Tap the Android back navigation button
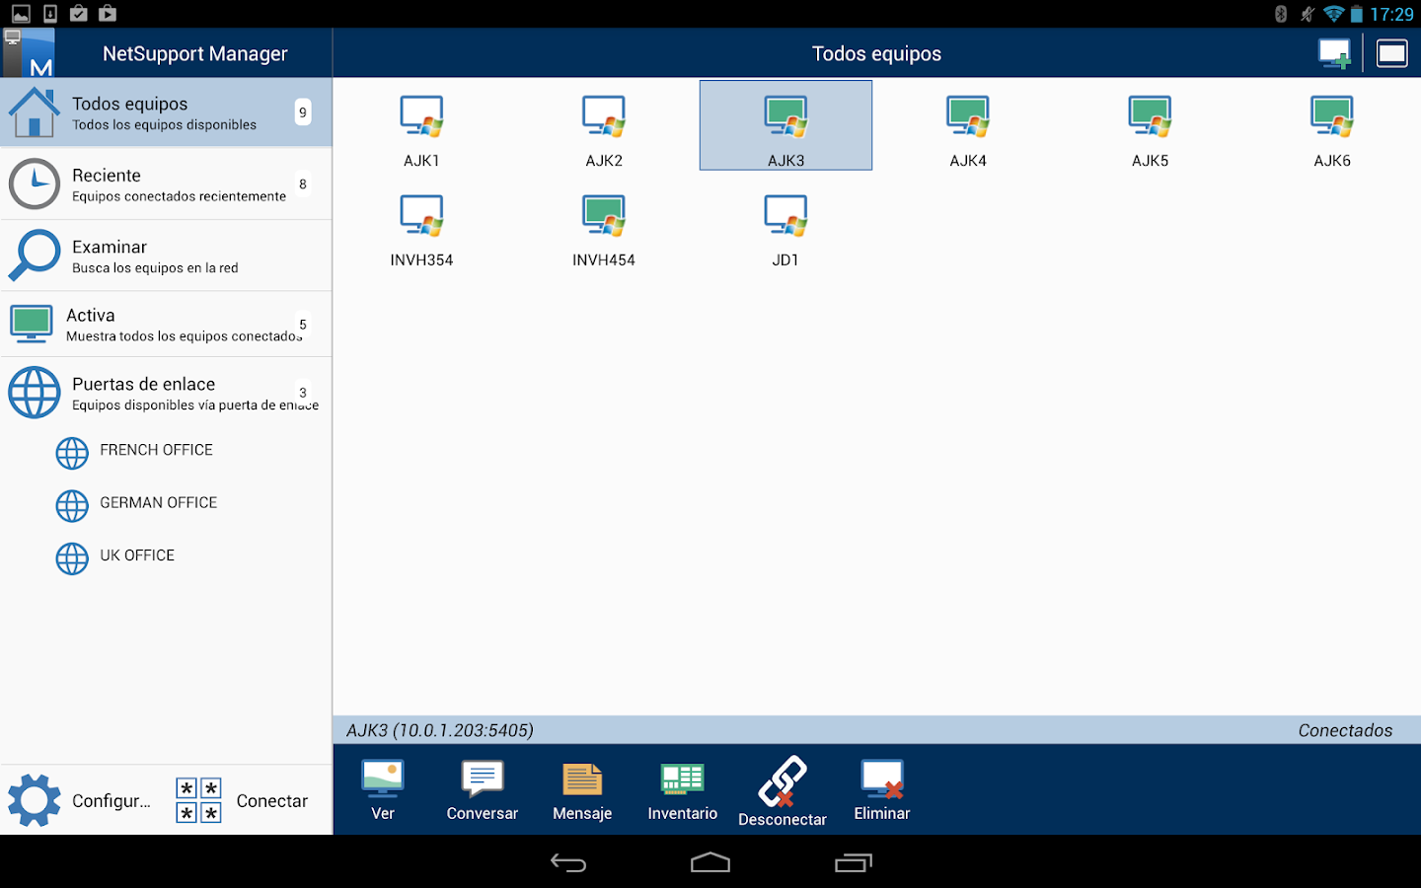 coord(567,862)
